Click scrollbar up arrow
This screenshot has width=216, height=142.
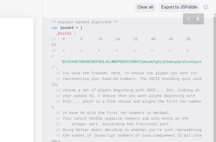(x=215, y=14)
